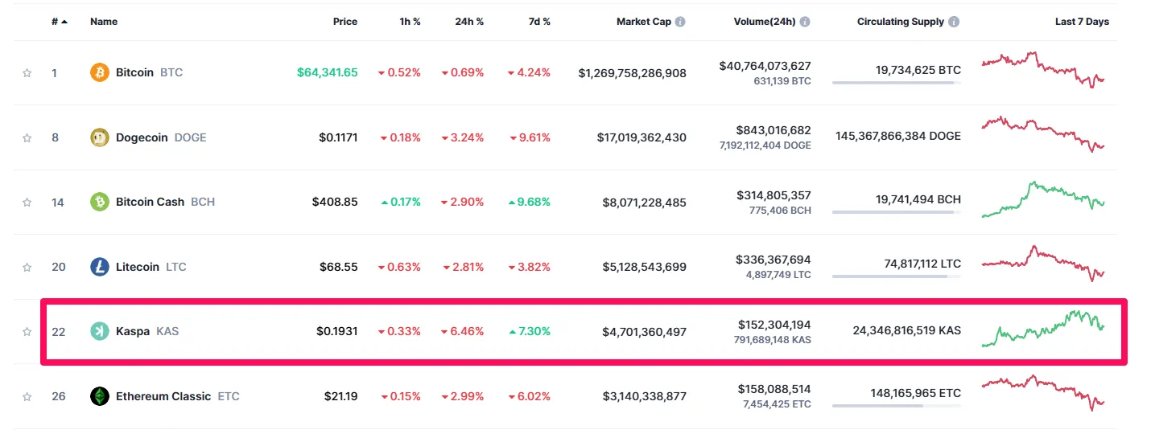
Task: Click Kaspa supply 24,346,816,519 KAS
Action: click(x=906, y=330)
